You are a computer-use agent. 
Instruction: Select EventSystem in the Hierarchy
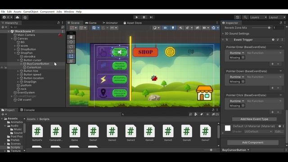pos(26,93)
